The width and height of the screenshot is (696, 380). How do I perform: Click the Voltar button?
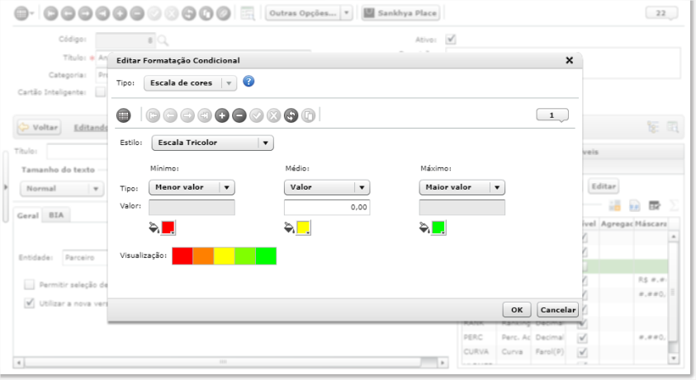tap(38, 127)
